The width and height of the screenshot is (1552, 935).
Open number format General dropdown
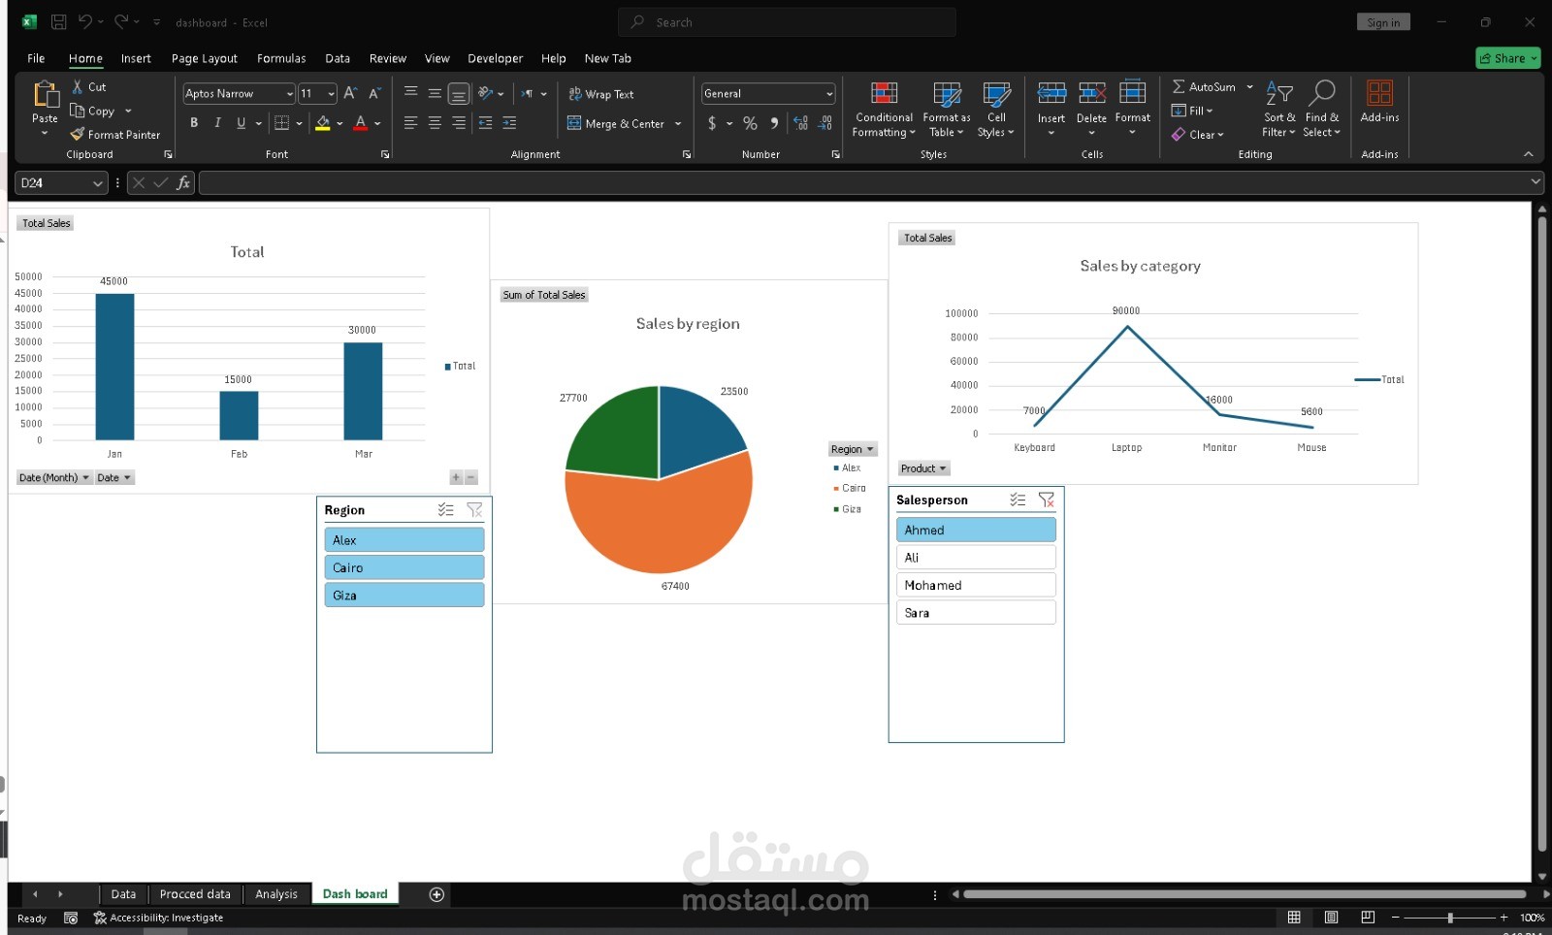[829, 94]
